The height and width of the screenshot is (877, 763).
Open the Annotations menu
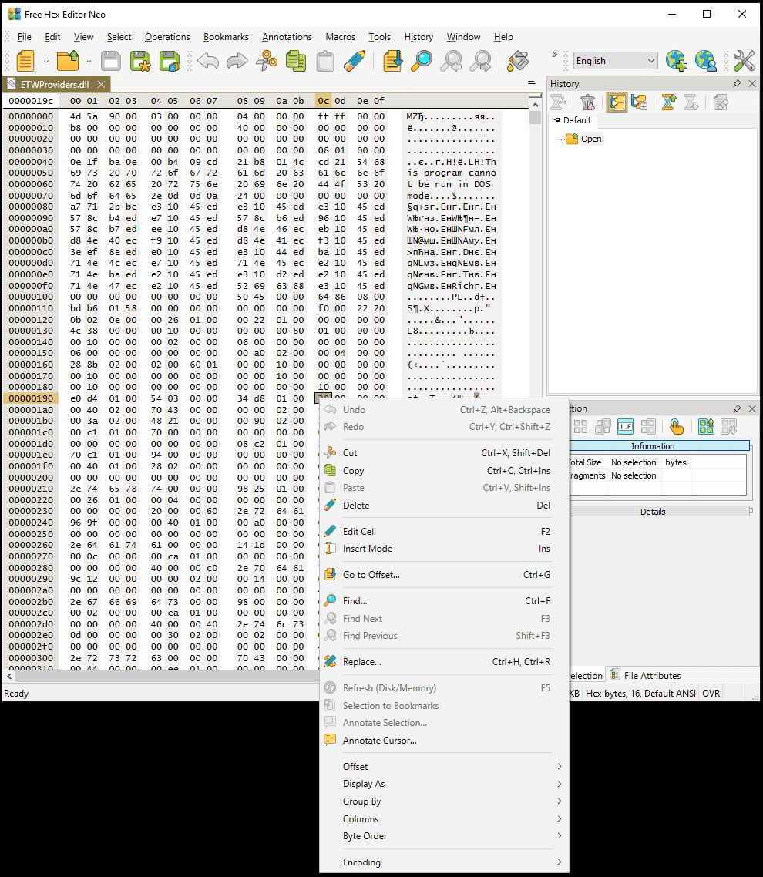coord(287,37)
